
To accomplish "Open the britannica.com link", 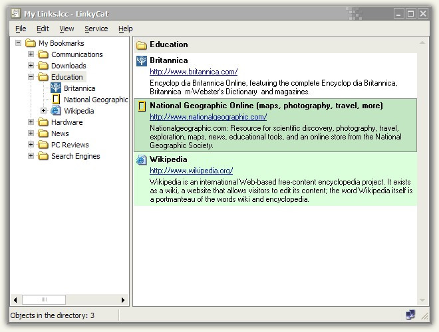I will tap(194, 72).
